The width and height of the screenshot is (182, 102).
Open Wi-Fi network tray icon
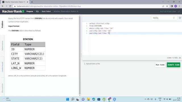(164, 99)
